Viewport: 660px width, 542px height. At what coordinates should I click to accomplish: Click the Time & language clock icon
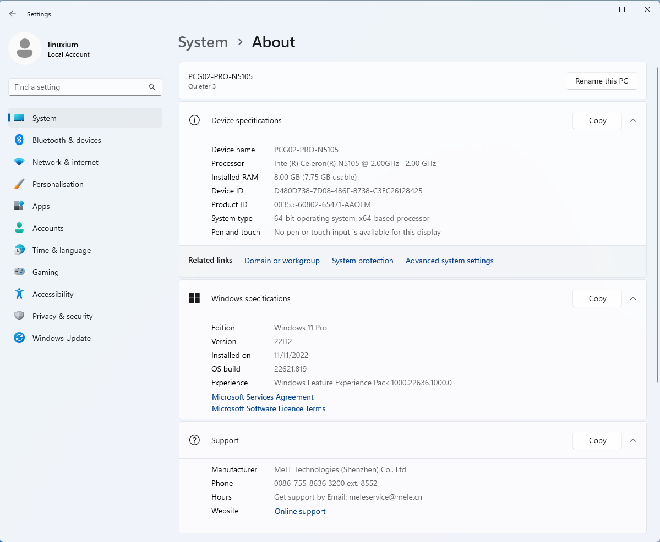pos(19,250)
